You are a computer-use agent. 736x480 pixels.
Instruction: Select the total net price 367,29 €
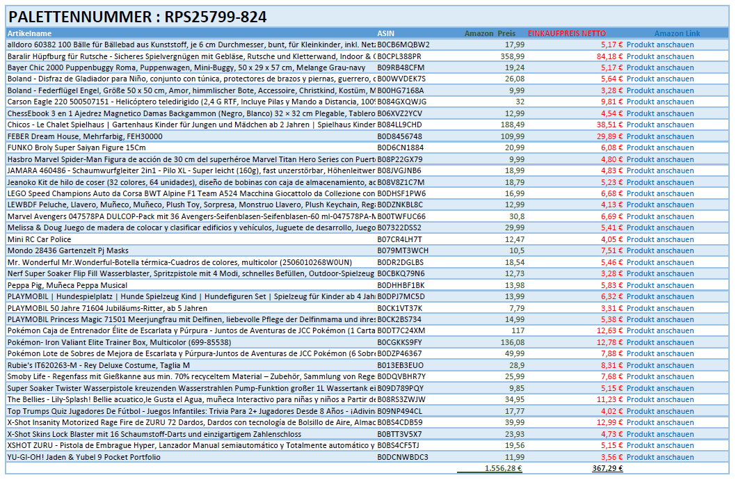coord(607,468)
